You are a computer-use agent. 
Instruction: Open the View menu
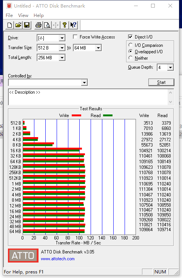click(x=23, y=15)
